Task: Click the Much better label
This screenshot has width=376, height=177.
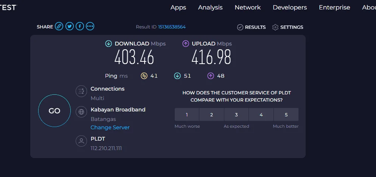Action: (286, 126)
